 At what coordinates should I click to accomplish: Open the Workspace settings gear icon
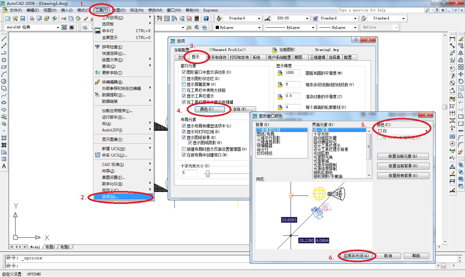point(64,27)
